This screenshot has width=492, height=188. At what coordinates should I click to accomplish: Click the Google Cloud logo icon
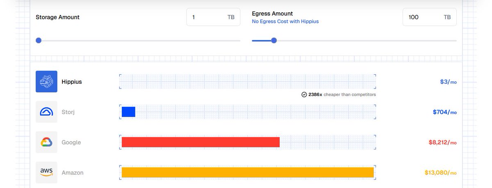[46, 142]
